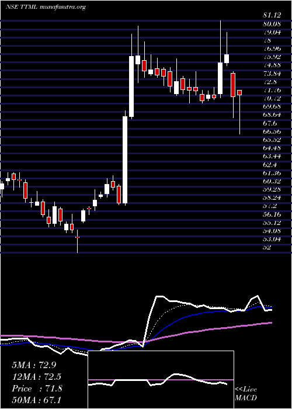Click inside the Live MACD inset chart
The height and width of the screenshot is (409, 292).
(161, 380)
